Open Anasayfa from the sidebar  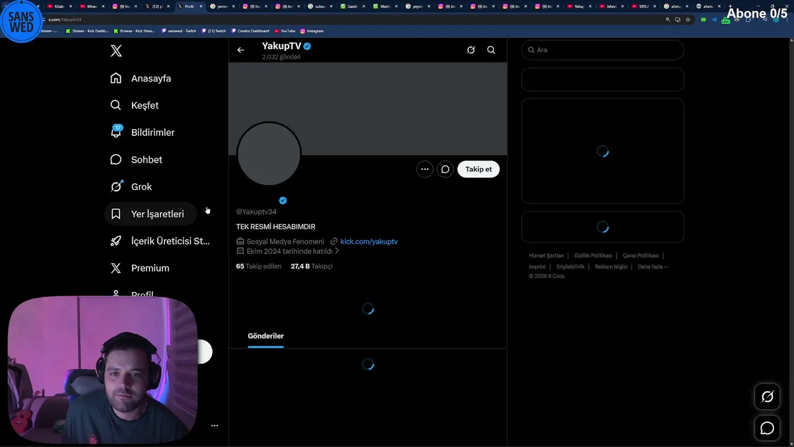[x=141, y=78]
